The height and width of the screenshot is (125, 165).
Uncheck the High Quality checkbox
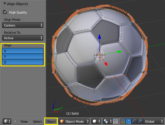coord(5,12)
